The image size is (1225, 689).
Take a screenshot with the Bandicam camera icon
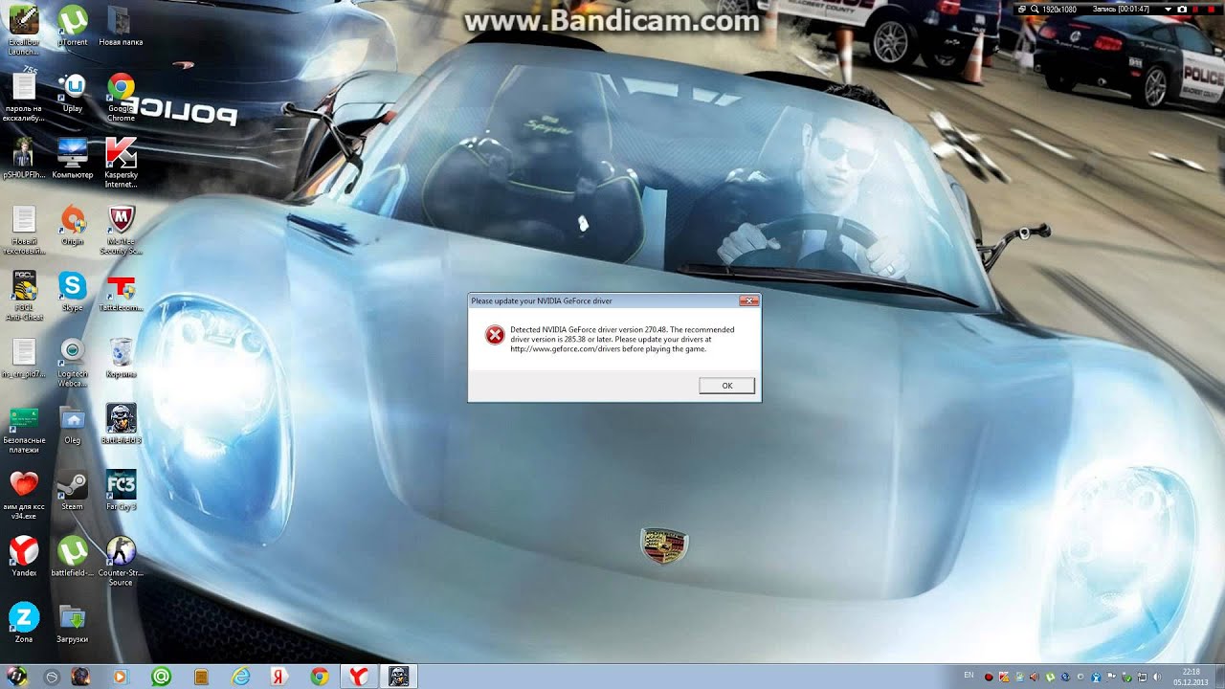[x=1182, y=9]
